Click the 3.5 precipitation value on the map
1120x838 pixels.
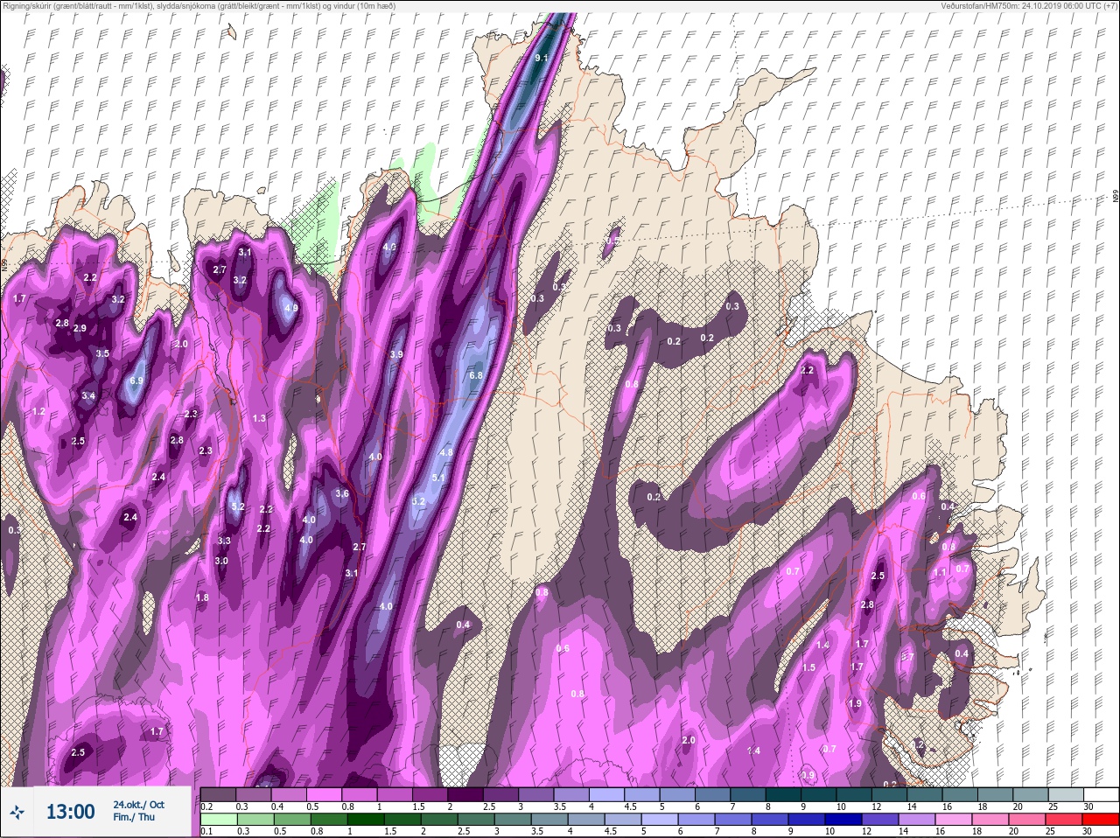click(102, 353)
